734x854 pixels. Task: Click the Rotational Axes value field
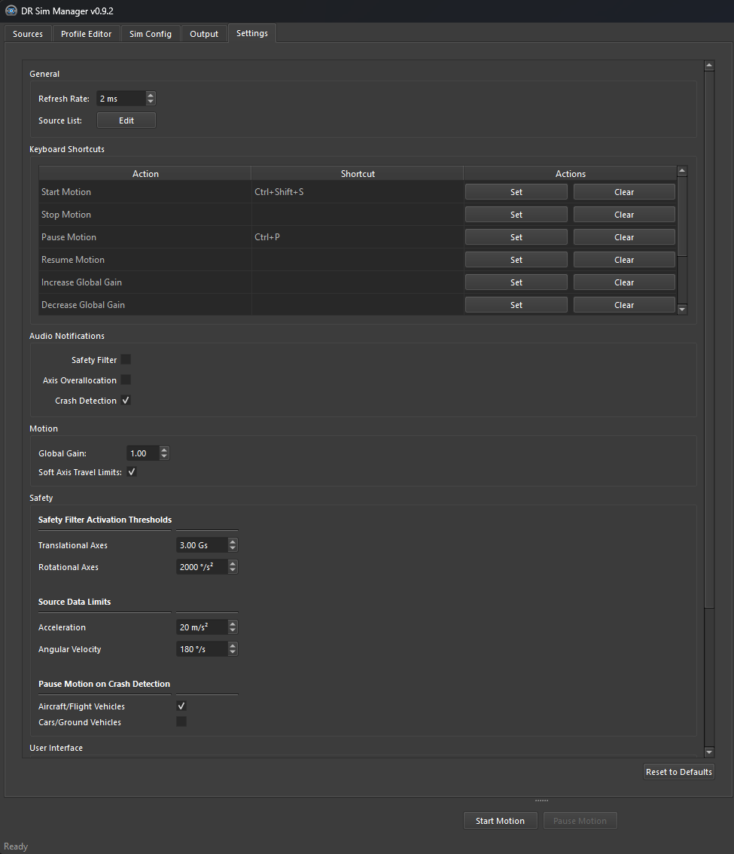click(x=202, y=567)
